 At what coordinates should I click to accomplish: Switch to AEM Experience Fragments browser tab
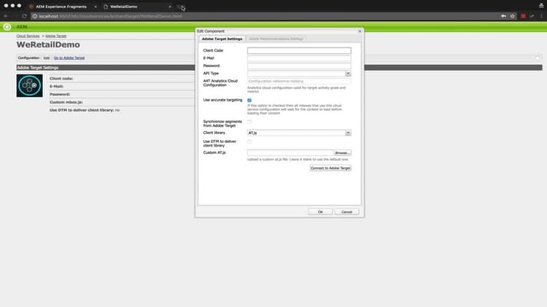[x=61, y=7]
